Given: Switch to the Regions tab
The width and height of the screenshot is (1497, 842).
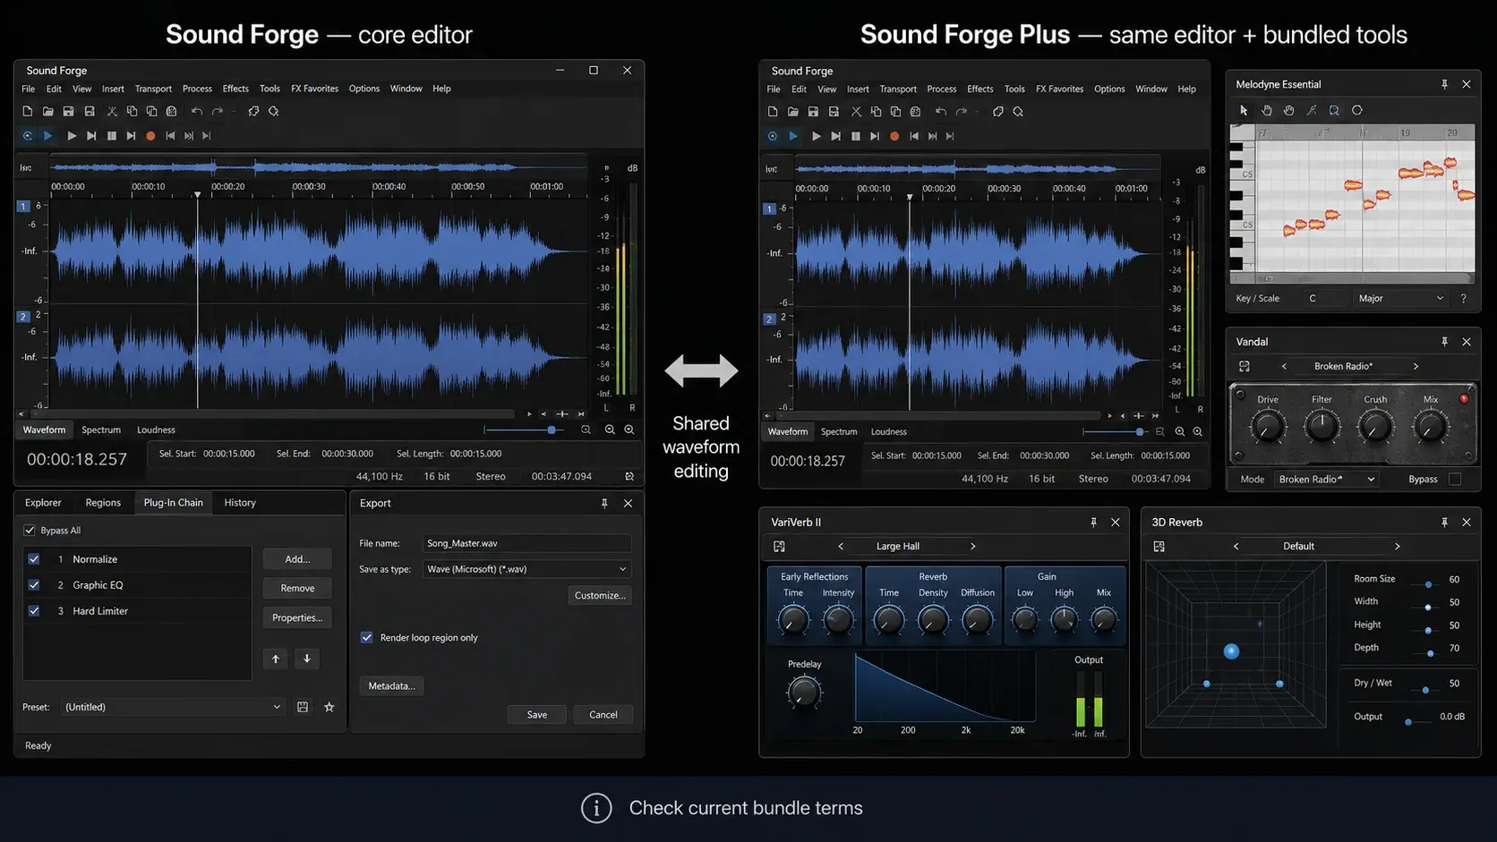Looking at the screenshot, I should 103,503.
